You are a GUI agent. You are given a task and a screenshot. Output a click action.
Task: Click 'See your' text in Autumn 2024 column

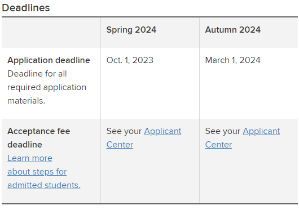pyautogui.click(x=223, y=131)
